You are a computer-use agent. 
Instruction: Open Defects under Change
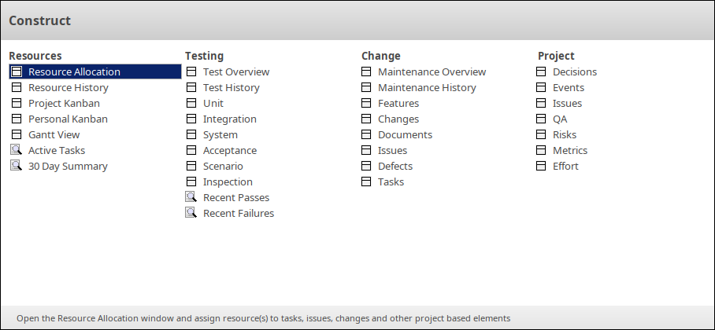click(395, 166)
